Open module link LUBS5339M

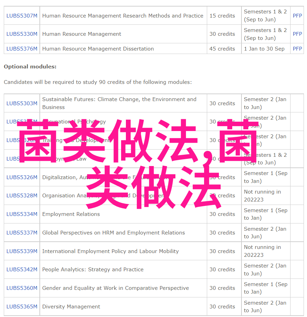[22, 251]
